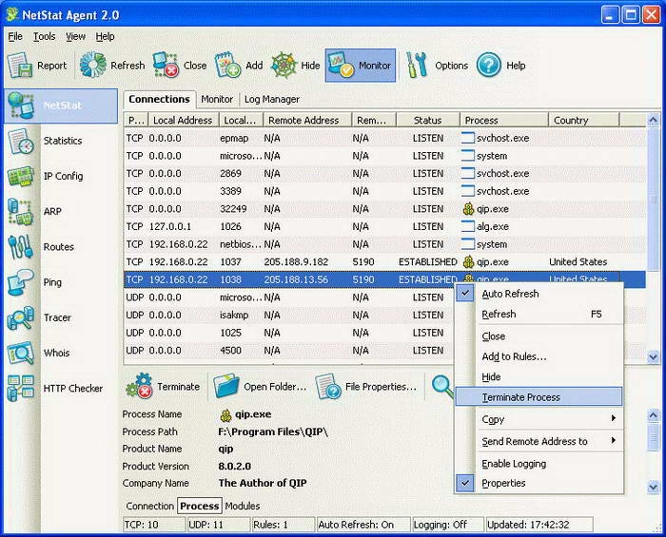Open the Tools menu
This screenshot has width=666, height=537.
(x=44, y=36)
